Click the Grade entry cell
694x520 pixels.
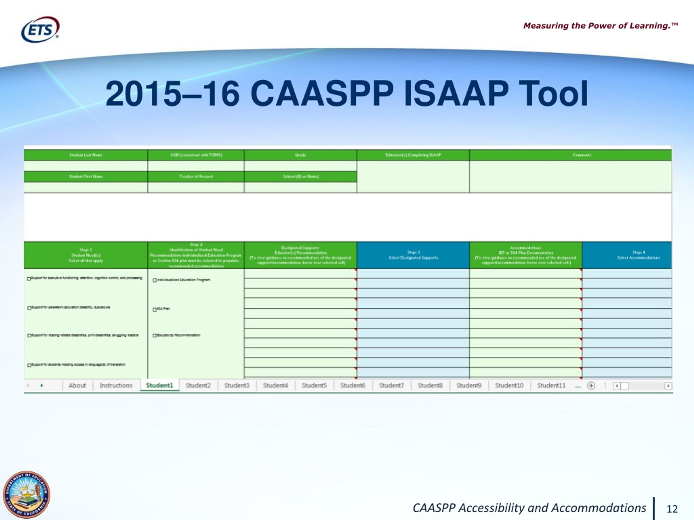(x=301, y=166)
